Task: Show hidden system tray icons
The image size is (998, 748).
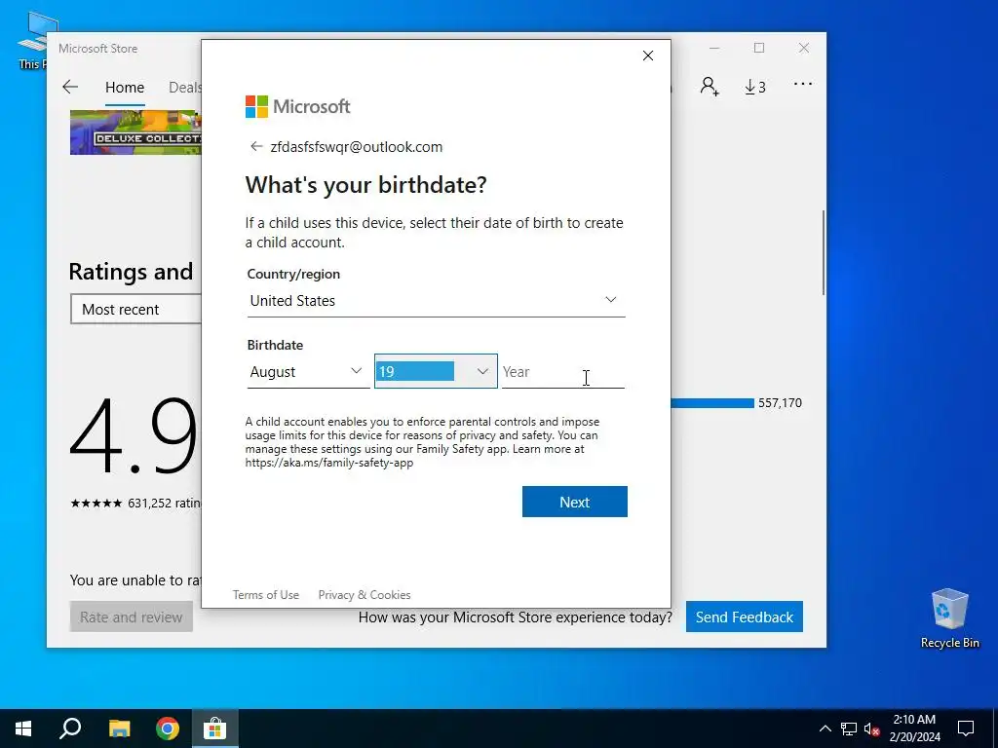Action: [x=825, y=729]
